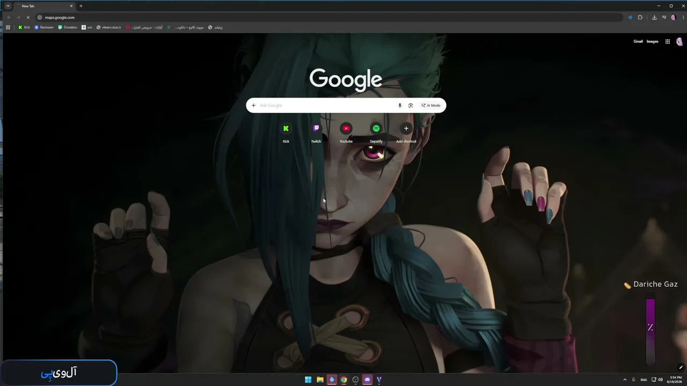Open the Kick shortcut tile
Screen dimensions: 687x386
286,132
